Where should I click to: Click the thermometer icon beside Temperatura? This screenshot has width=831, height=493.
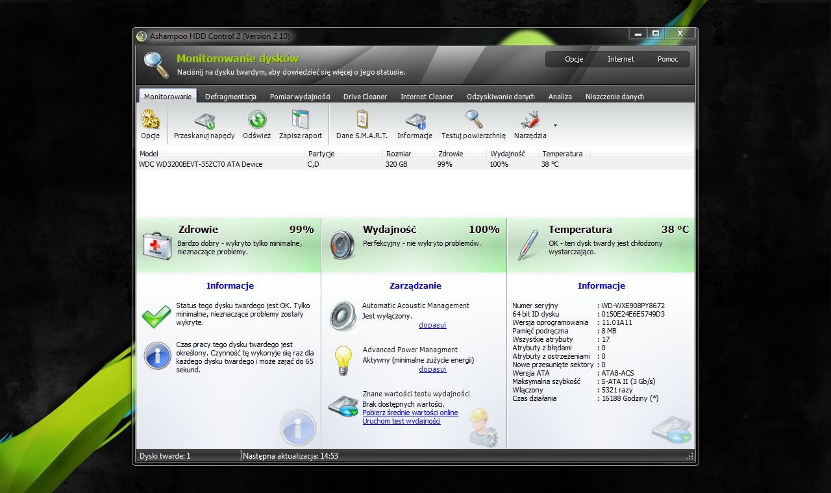tap(528, 245)
